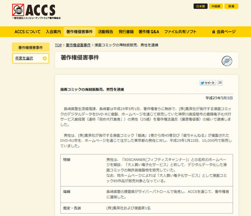This screenshot has height=216, width=251.
Task: Open the 発行書籍 menu item
Action: [126, 32]
